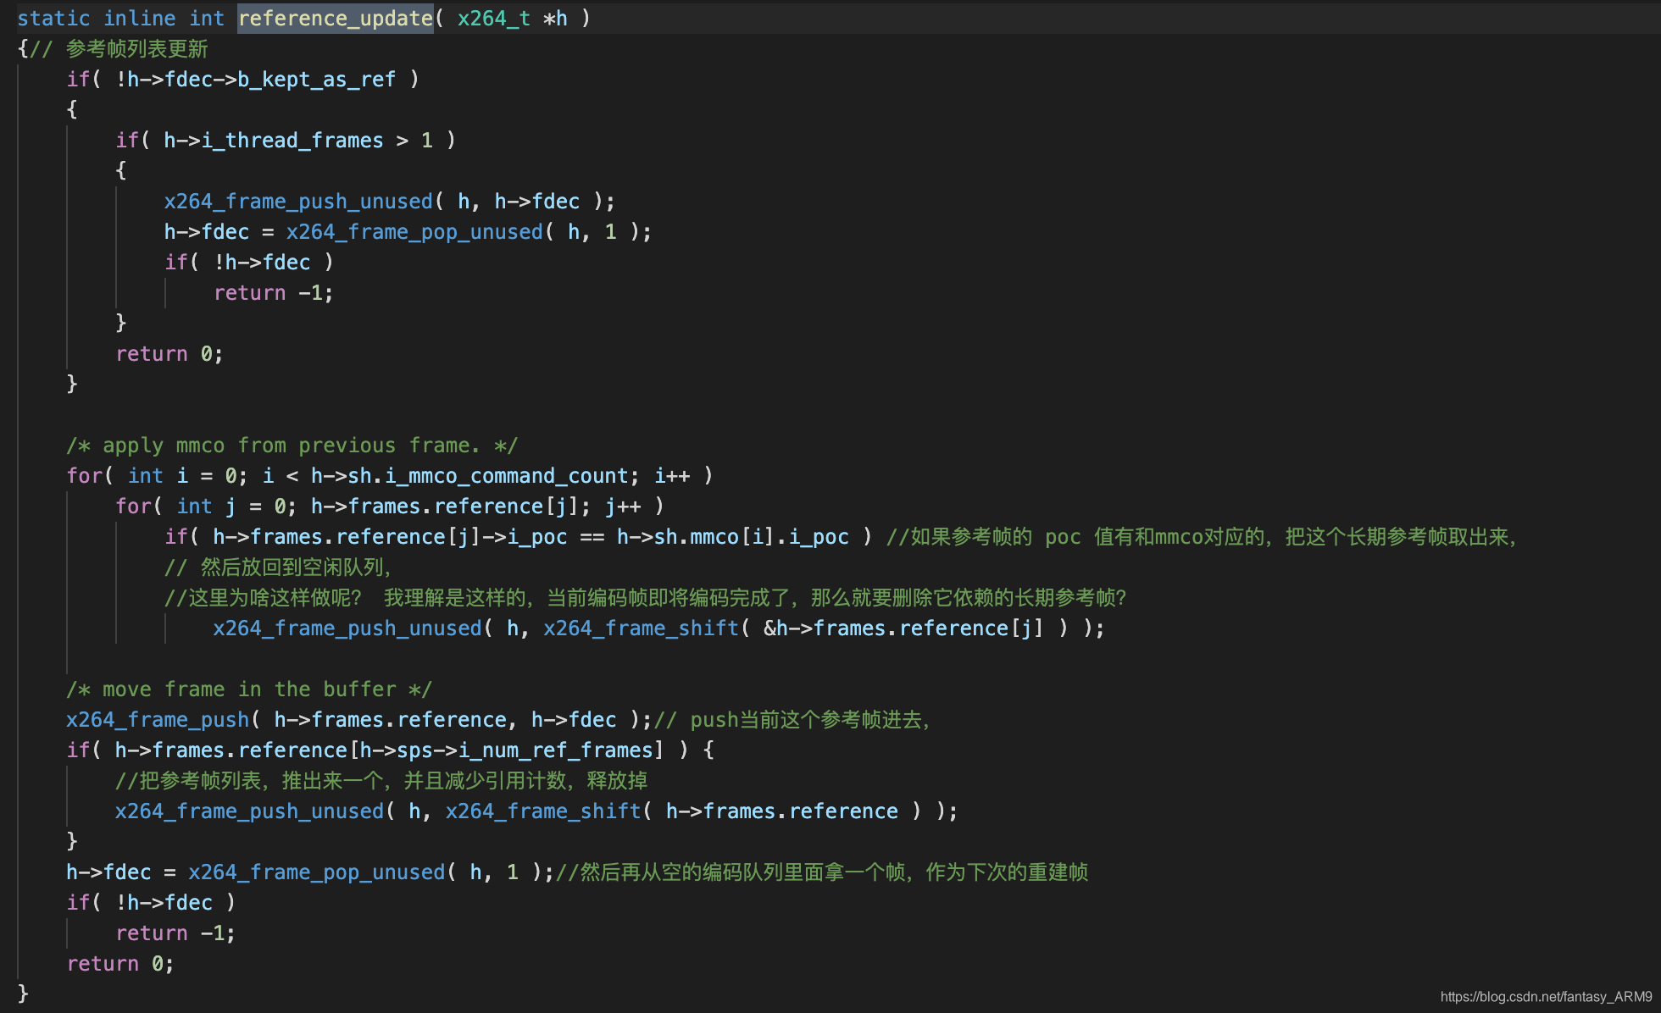Click h->sh.mmco[i].i_poc expression
This screenshot has width=1661, height=1013.
tap(733, 536)
